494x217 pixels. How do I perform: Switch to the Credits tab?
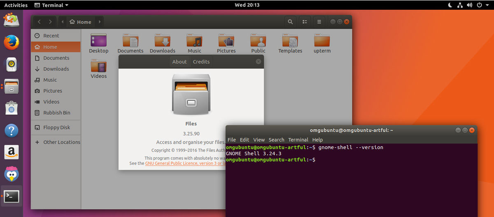coord(201,62)
